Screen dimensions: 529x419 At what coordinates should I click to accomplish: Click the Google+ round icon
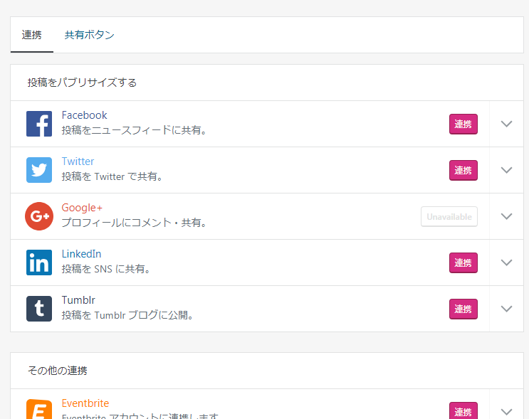[x=39, y=216]
